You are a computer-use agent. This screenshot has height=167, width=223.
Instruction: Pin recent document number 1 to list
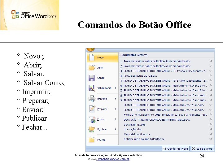pos(211,61)
